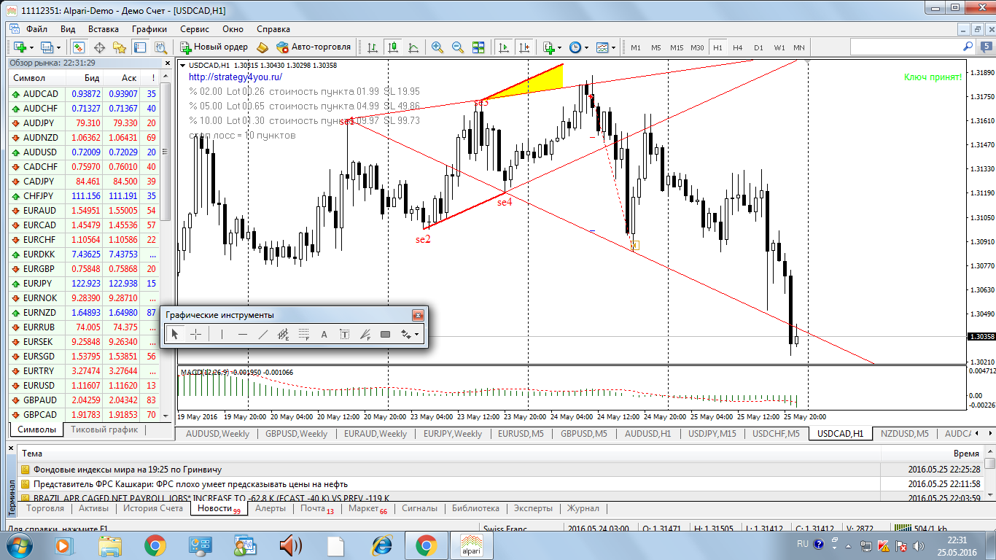Click the strategy4you.ru link on chart
The height and width of the screenshot is (560, 996).
(x=236, y=77)
